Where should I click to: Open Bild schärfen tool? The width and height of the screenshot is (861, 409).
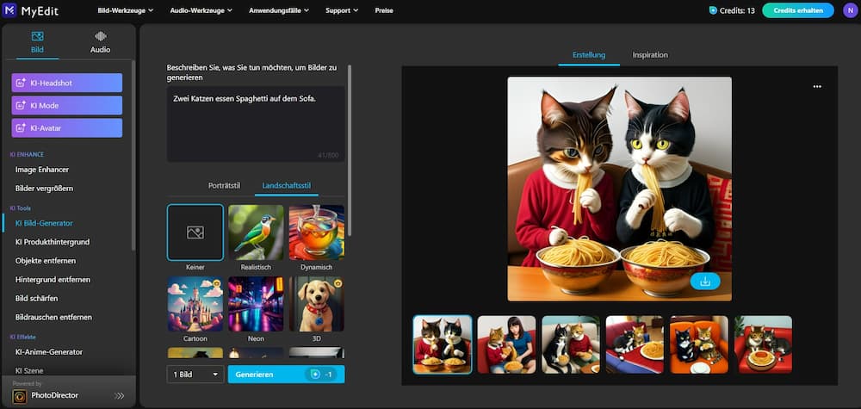pos(36,299)
